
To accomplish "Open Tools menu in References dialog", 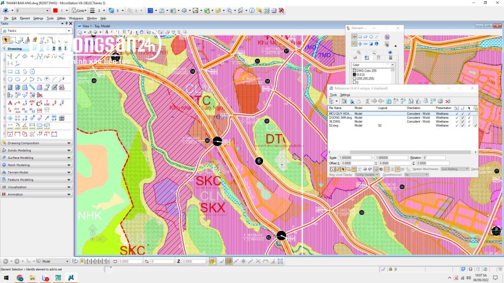I will point(333,95).
